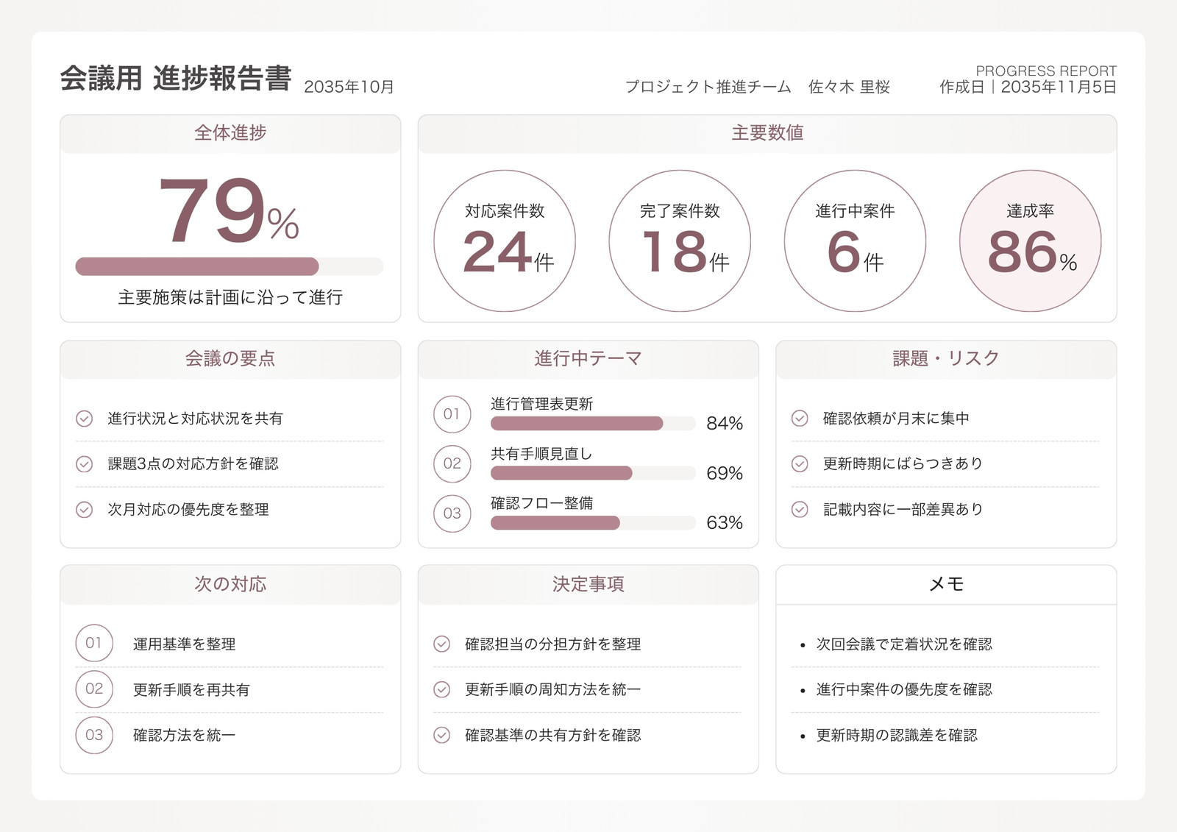Select the 対応案件数 24件 circle
The height and width of the screenshot is (832, 1177).
click(505, 241)
